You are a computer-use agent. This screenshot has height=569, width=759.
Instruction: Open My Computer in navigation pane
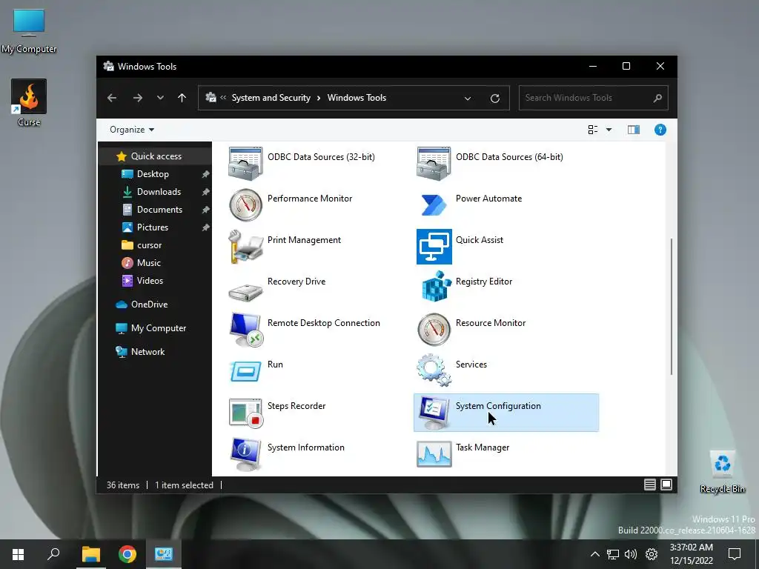[x=156, y=328]
